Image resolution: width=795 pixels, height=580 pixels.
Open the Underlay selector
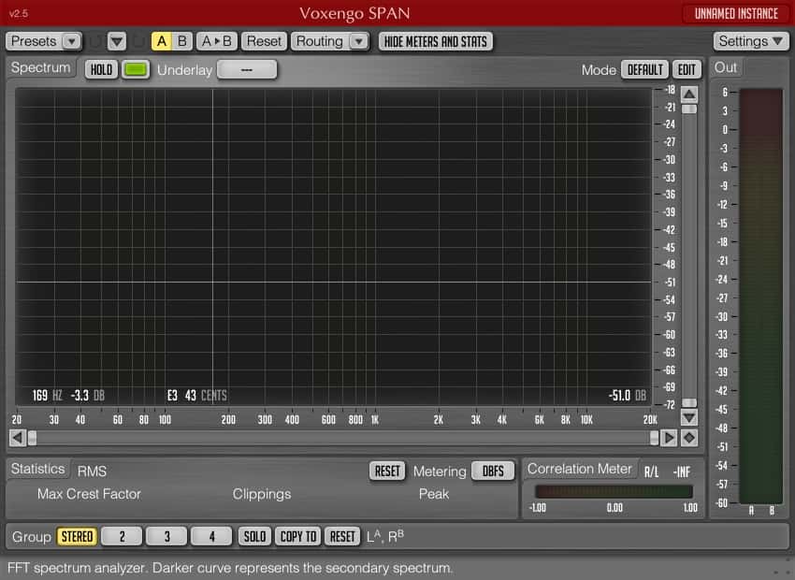[x=247, y=70]
